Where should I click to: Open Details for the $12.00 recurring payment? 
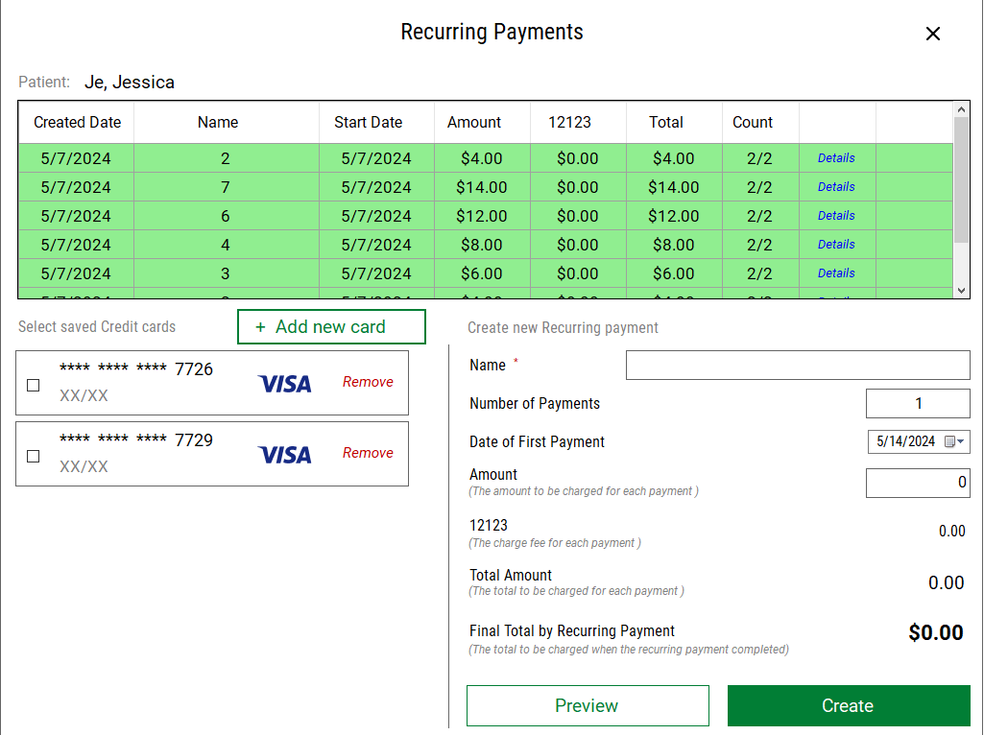(836, 215)
